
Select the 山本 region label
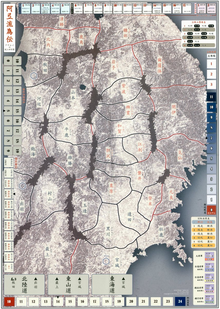coord(73,94)
